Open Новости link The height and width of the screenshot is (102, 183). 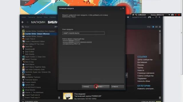[141, 70]
